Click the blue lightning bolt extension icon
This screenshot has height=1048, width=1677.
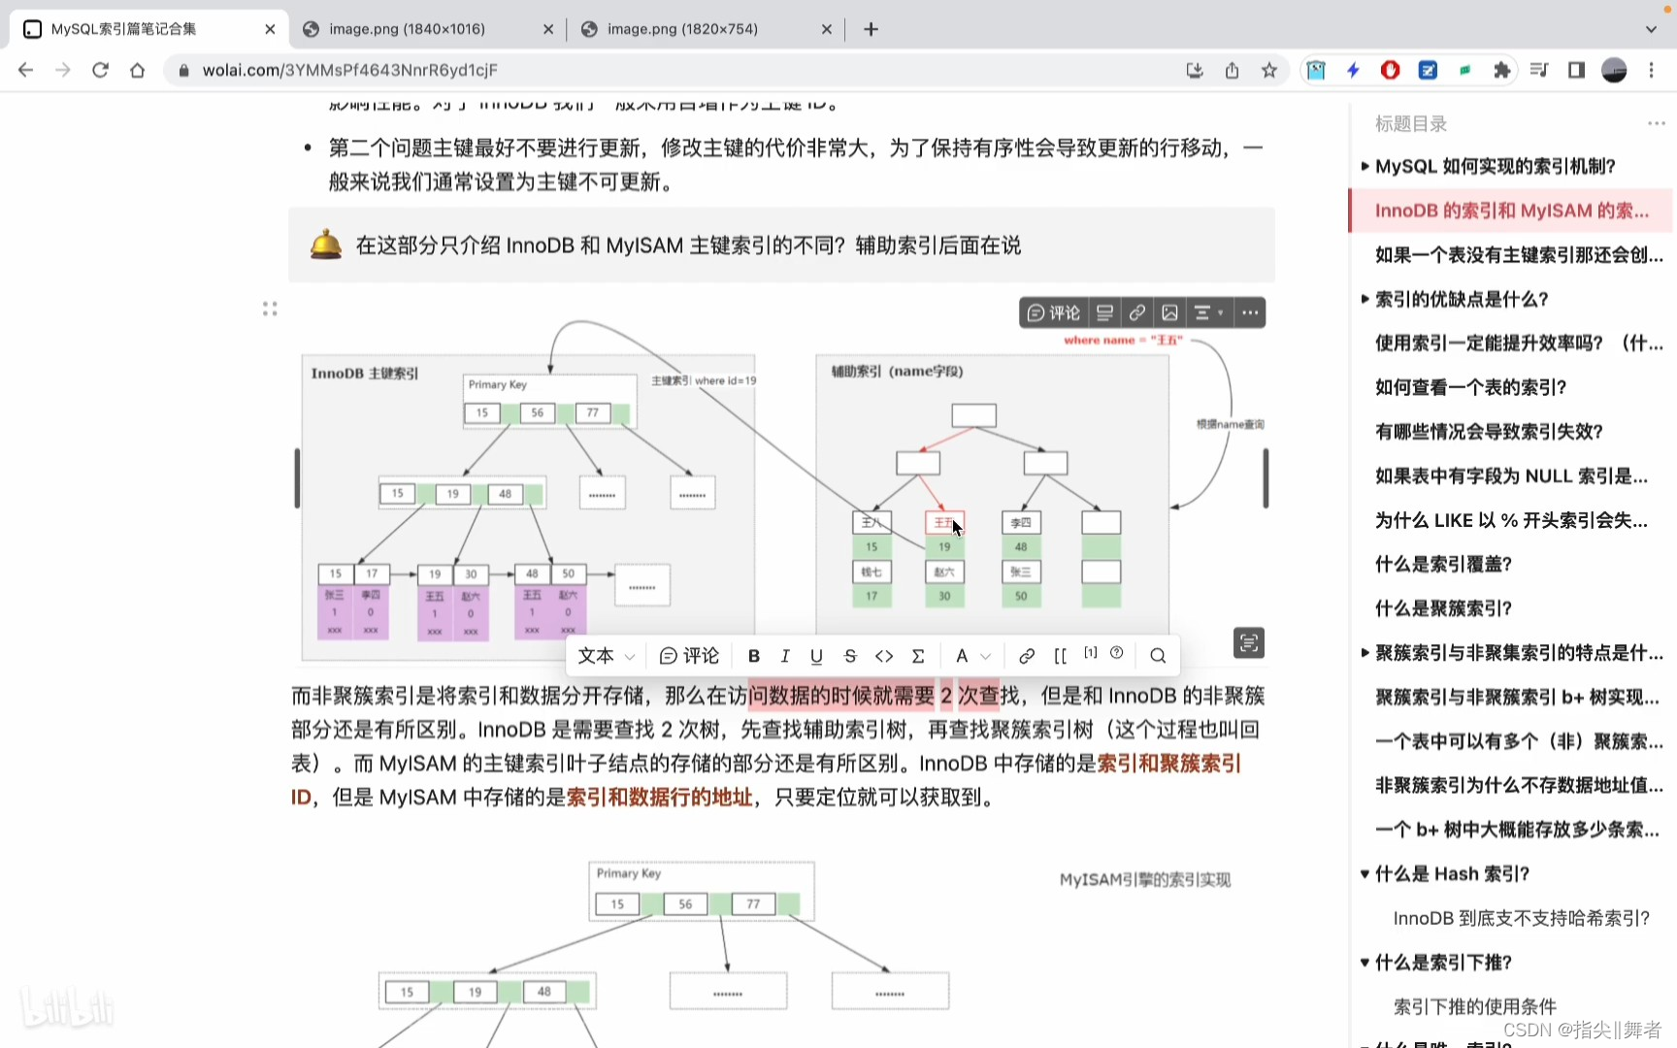point(1354,70)
